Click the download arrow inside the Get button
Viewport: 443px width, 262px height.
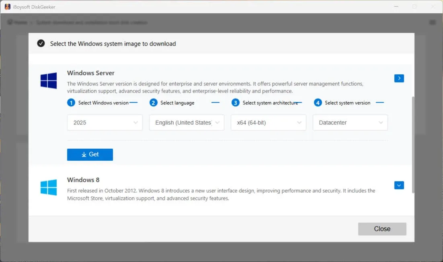84,154
